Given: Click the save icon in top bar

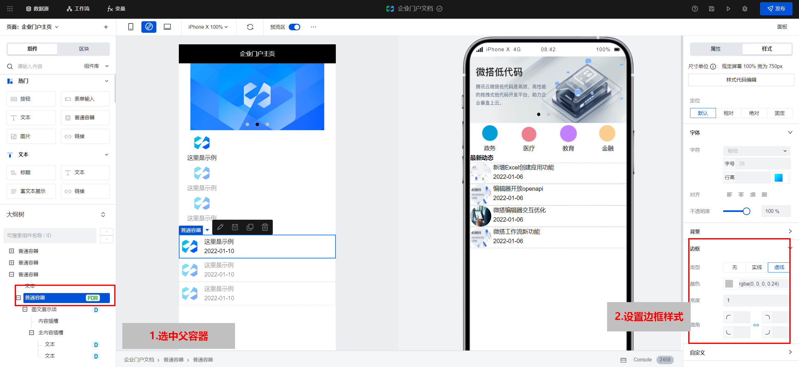Looking at the screenshot, I should click(712, 9).
